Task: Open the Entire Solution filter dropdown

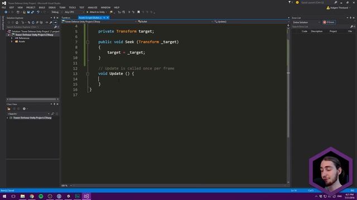Action: click(x=306, y=22)
